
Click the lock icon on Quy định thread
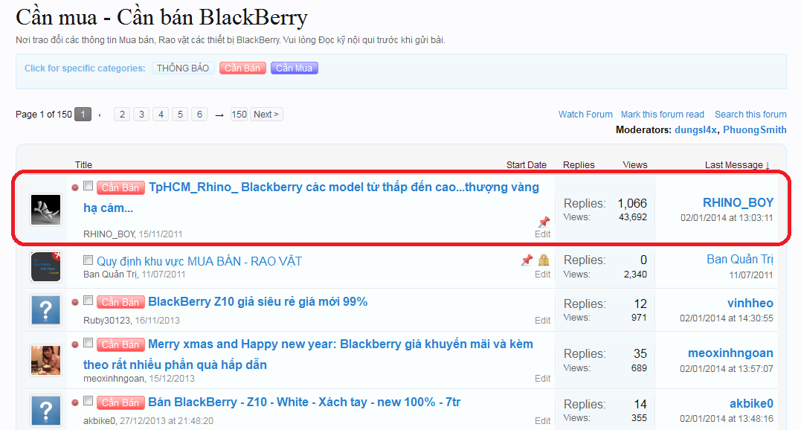tap(544, 260)
